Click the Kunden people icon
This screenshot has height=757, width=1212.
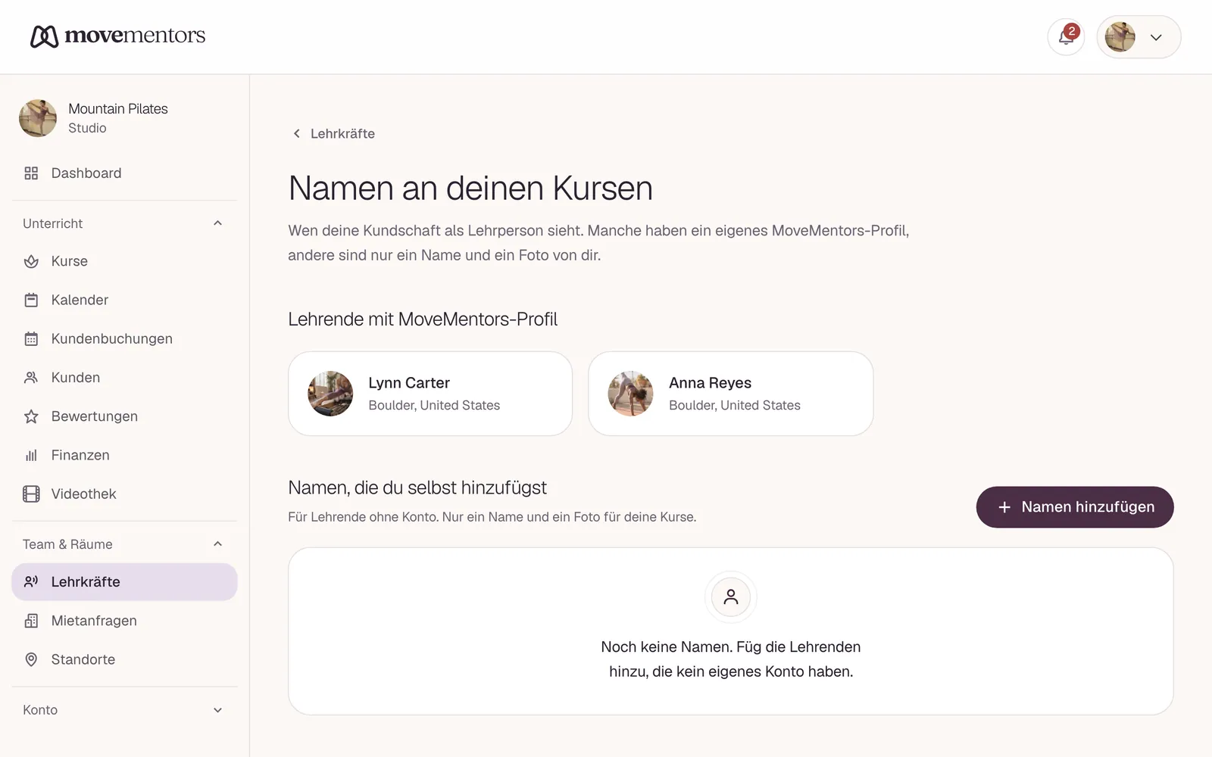(x=31, y=377)
